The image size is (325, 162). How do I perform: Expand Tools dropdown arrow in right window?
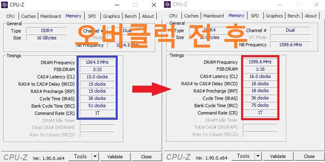point(258,156)
